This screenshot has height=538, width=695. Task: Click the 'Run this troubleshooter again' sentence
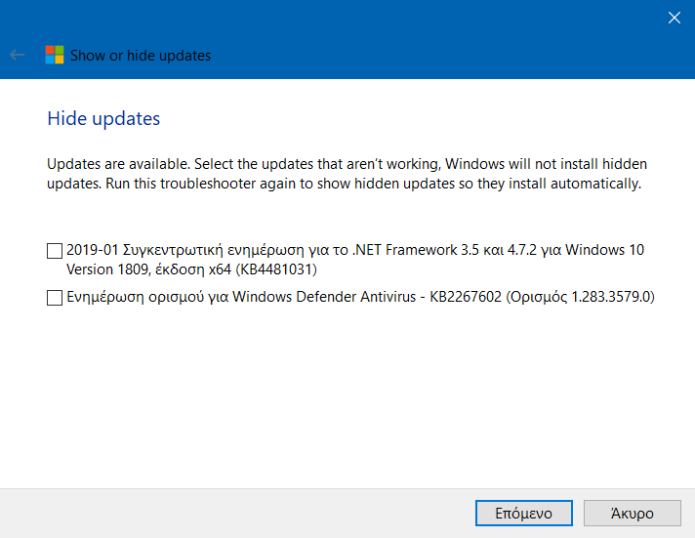[x=374, y=184]
